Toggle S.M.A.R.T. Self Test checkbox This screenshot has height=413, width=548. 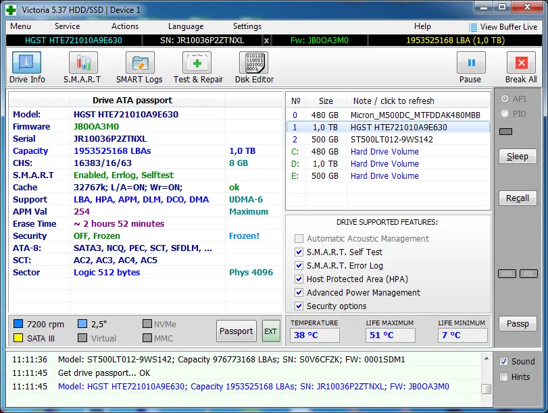299,252
